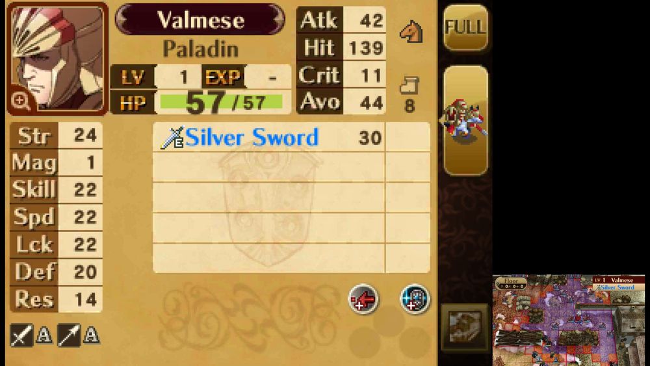Tap the green HP bar

pos(222,102)
